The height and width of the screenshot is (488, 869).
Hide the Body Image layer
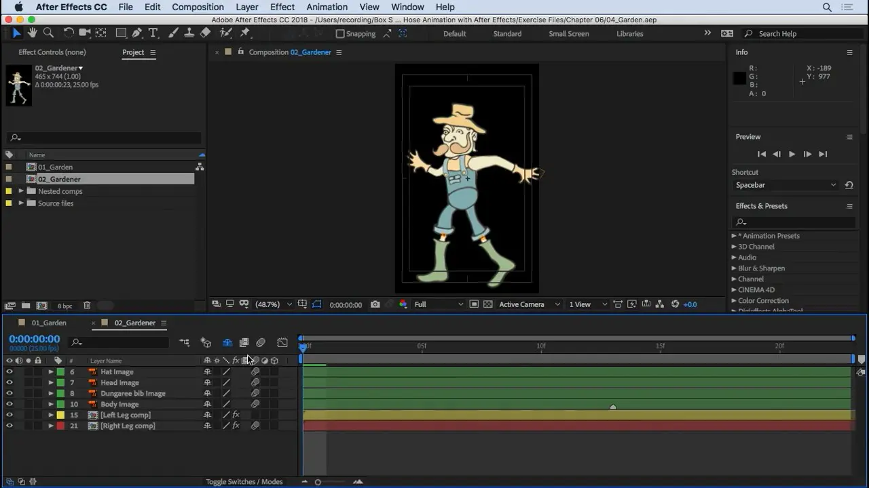(x=10, y=404)
